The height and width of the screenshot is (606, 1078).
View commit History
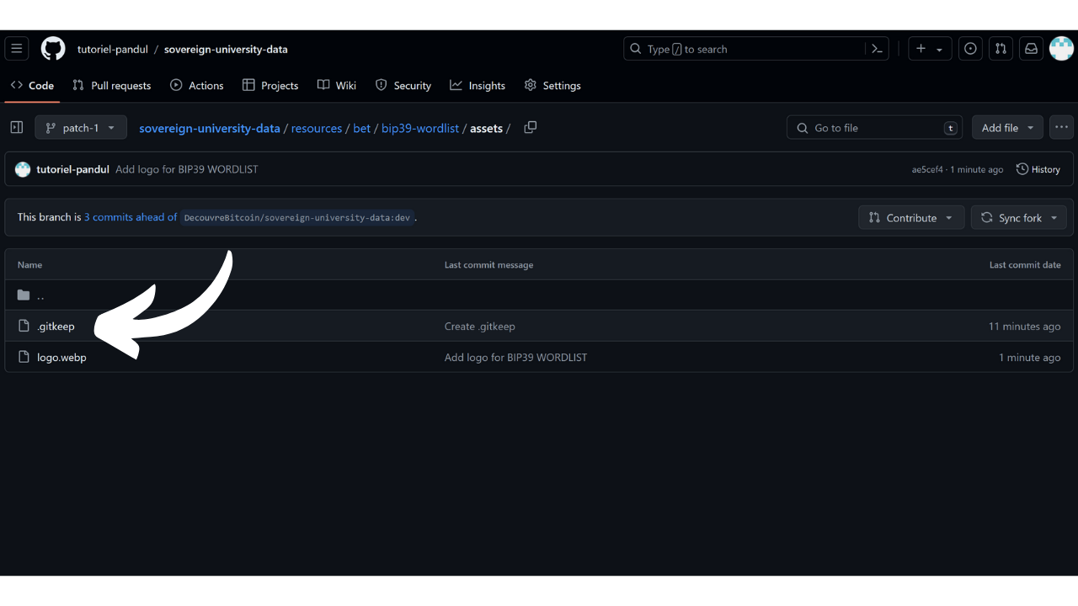pyautogui.click(x=1038, y=169)
